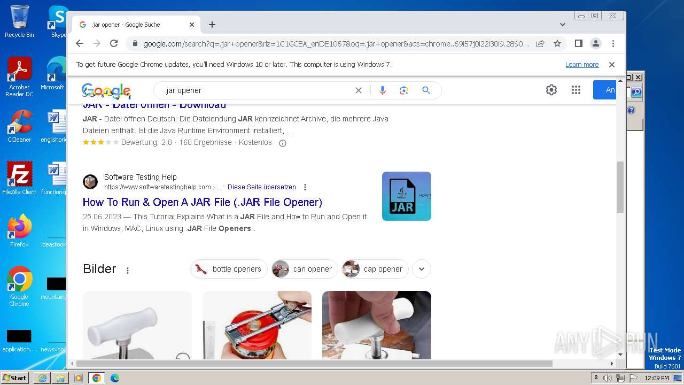Share this page via address bar icon
Image resolution: width=684 pixels, height=385 pixels.
point(540,44)
